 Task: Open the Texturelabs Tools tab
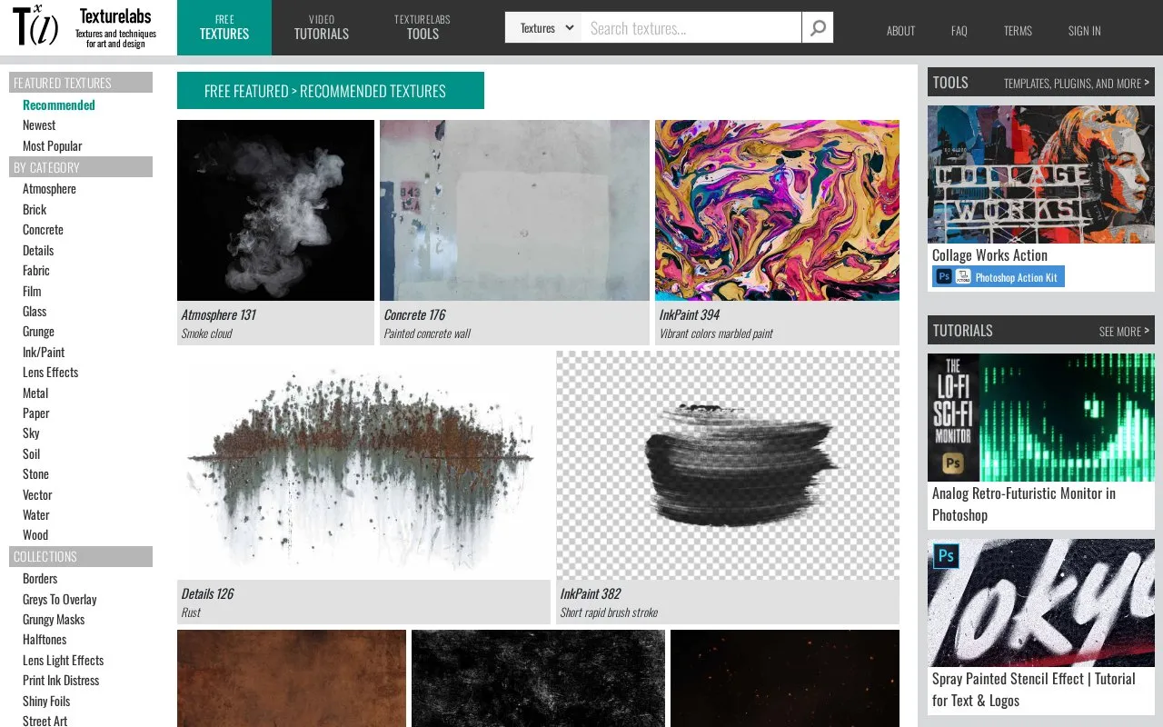tap(422, 27)
